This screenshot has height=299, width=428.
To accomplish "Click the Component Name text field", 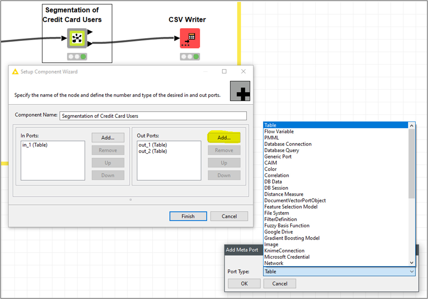I will pyautogui.click(x=153, y=116).
